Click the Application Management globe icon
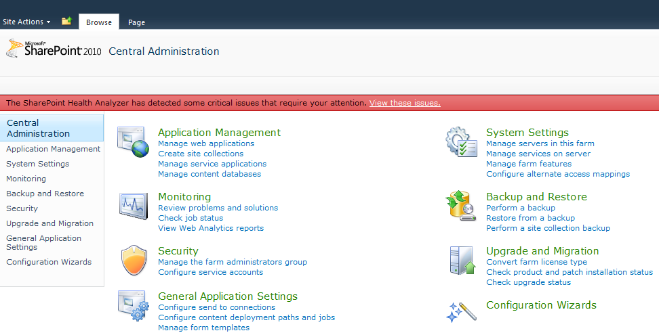 tap(132, 142)
